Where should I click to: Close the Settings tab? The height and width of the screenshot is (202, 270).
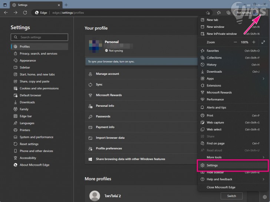pos(59,5)
